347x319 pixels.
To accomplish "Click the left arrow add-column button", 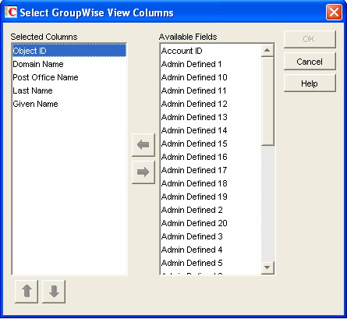I will click(x=143, y=145).
